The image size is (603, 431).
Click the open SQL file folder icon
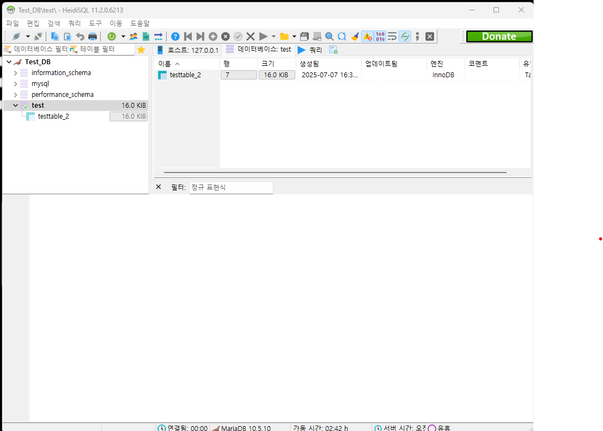pos(284,36)
